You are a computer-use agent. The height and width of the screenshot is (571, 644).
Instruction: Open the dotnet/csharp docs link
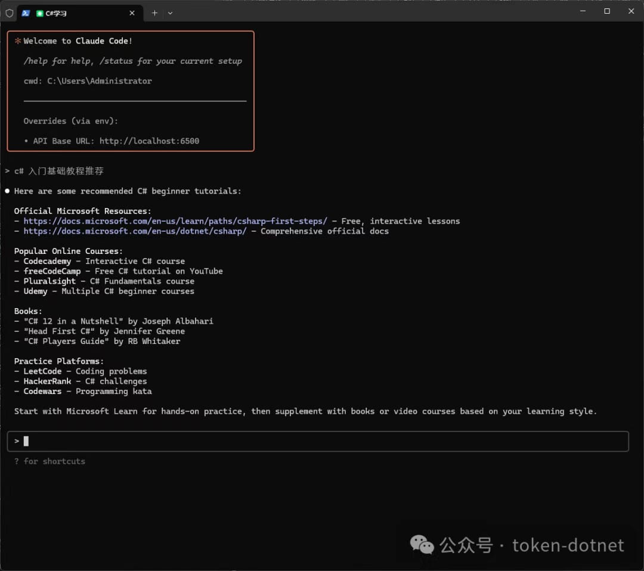click(135, 231)
